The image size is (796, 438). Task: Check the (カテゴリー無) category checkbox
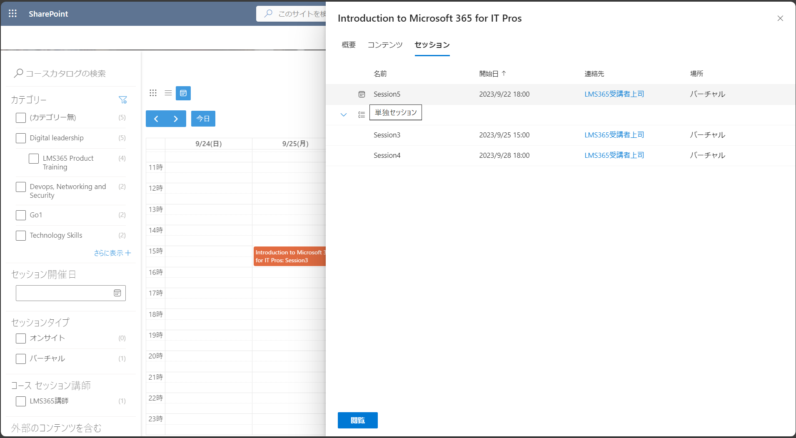point(21,118)
